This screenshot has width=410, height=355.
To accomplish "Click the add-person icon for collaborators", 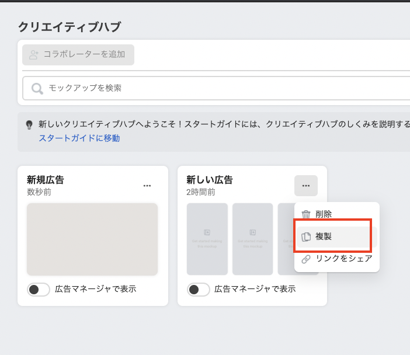I will pos(34,54).
